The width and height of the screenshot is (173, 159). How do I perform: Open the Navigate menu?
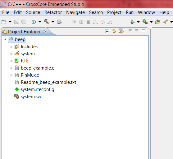(x=75, y=12)
